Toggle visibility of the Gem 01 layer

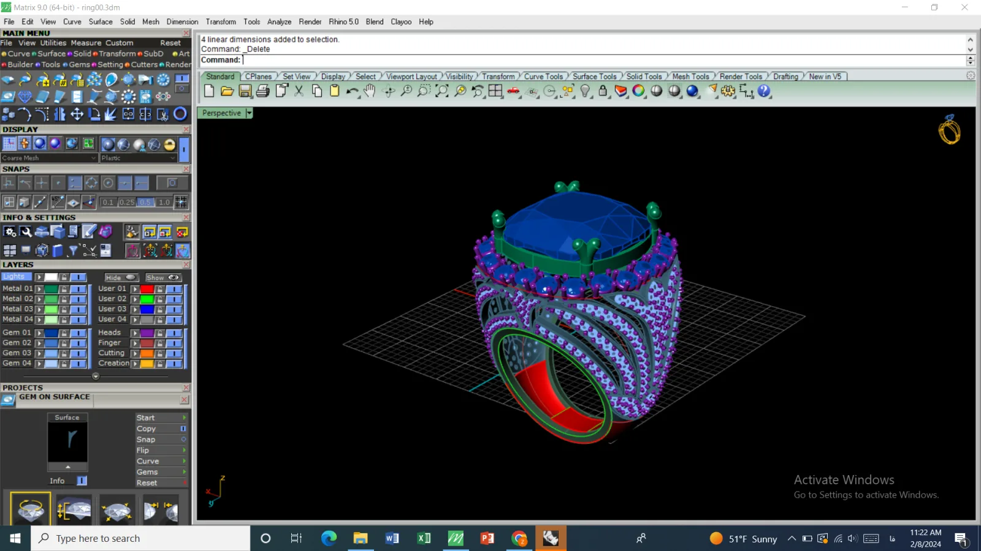pos(78,333)
